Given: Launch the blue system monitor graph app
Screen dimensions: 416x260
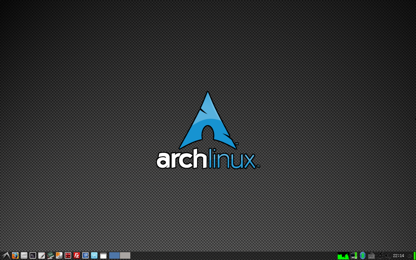Looking at the screenshot, I should click(94, 255).
